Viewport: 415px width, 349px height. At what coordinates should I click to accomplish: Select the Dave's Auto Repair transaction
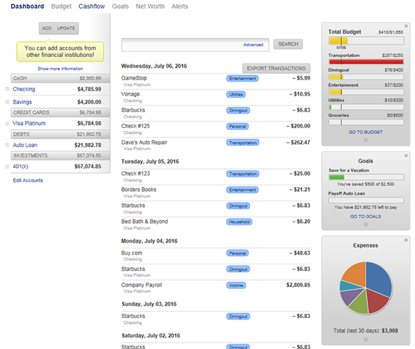[x=216, y=145]
